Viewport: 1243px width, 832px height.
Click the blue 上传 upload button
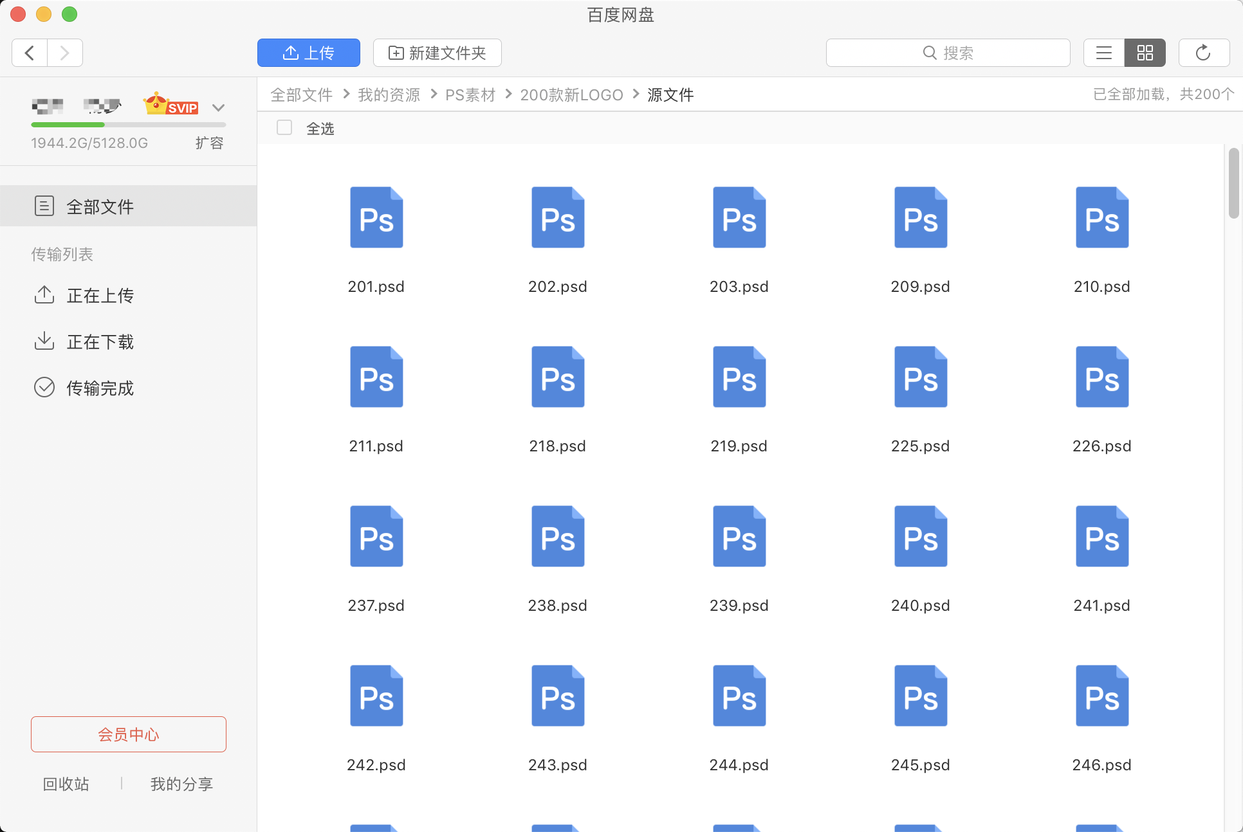tap(309, 53)
